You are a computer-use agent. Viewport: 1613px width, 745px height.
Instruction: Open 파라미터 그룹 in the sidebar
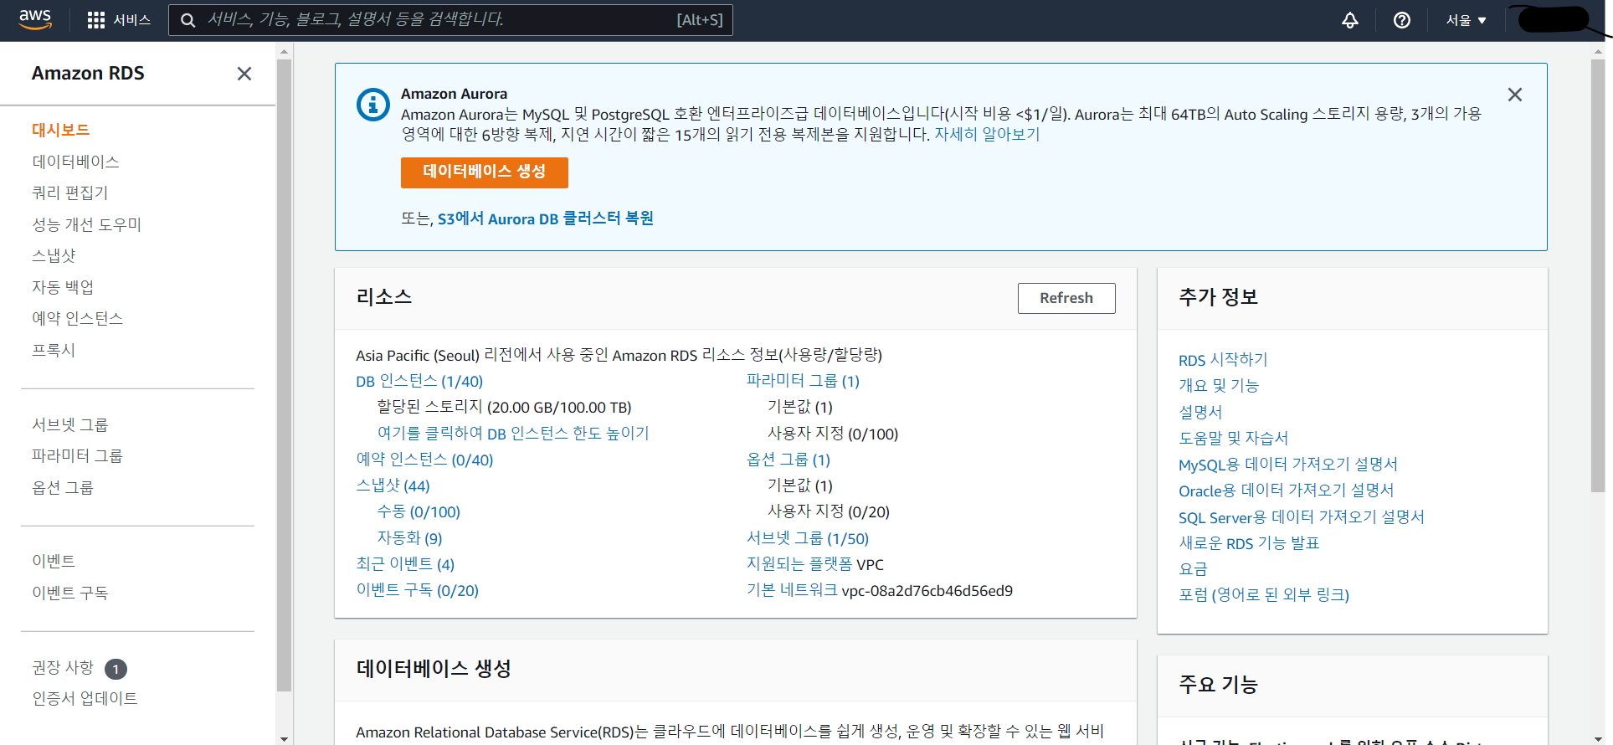(x=77, y=455)
